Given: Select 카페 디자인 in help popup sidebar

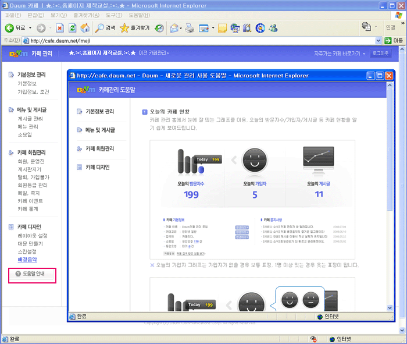Looking at the screenshot, I should pos(98,167).
